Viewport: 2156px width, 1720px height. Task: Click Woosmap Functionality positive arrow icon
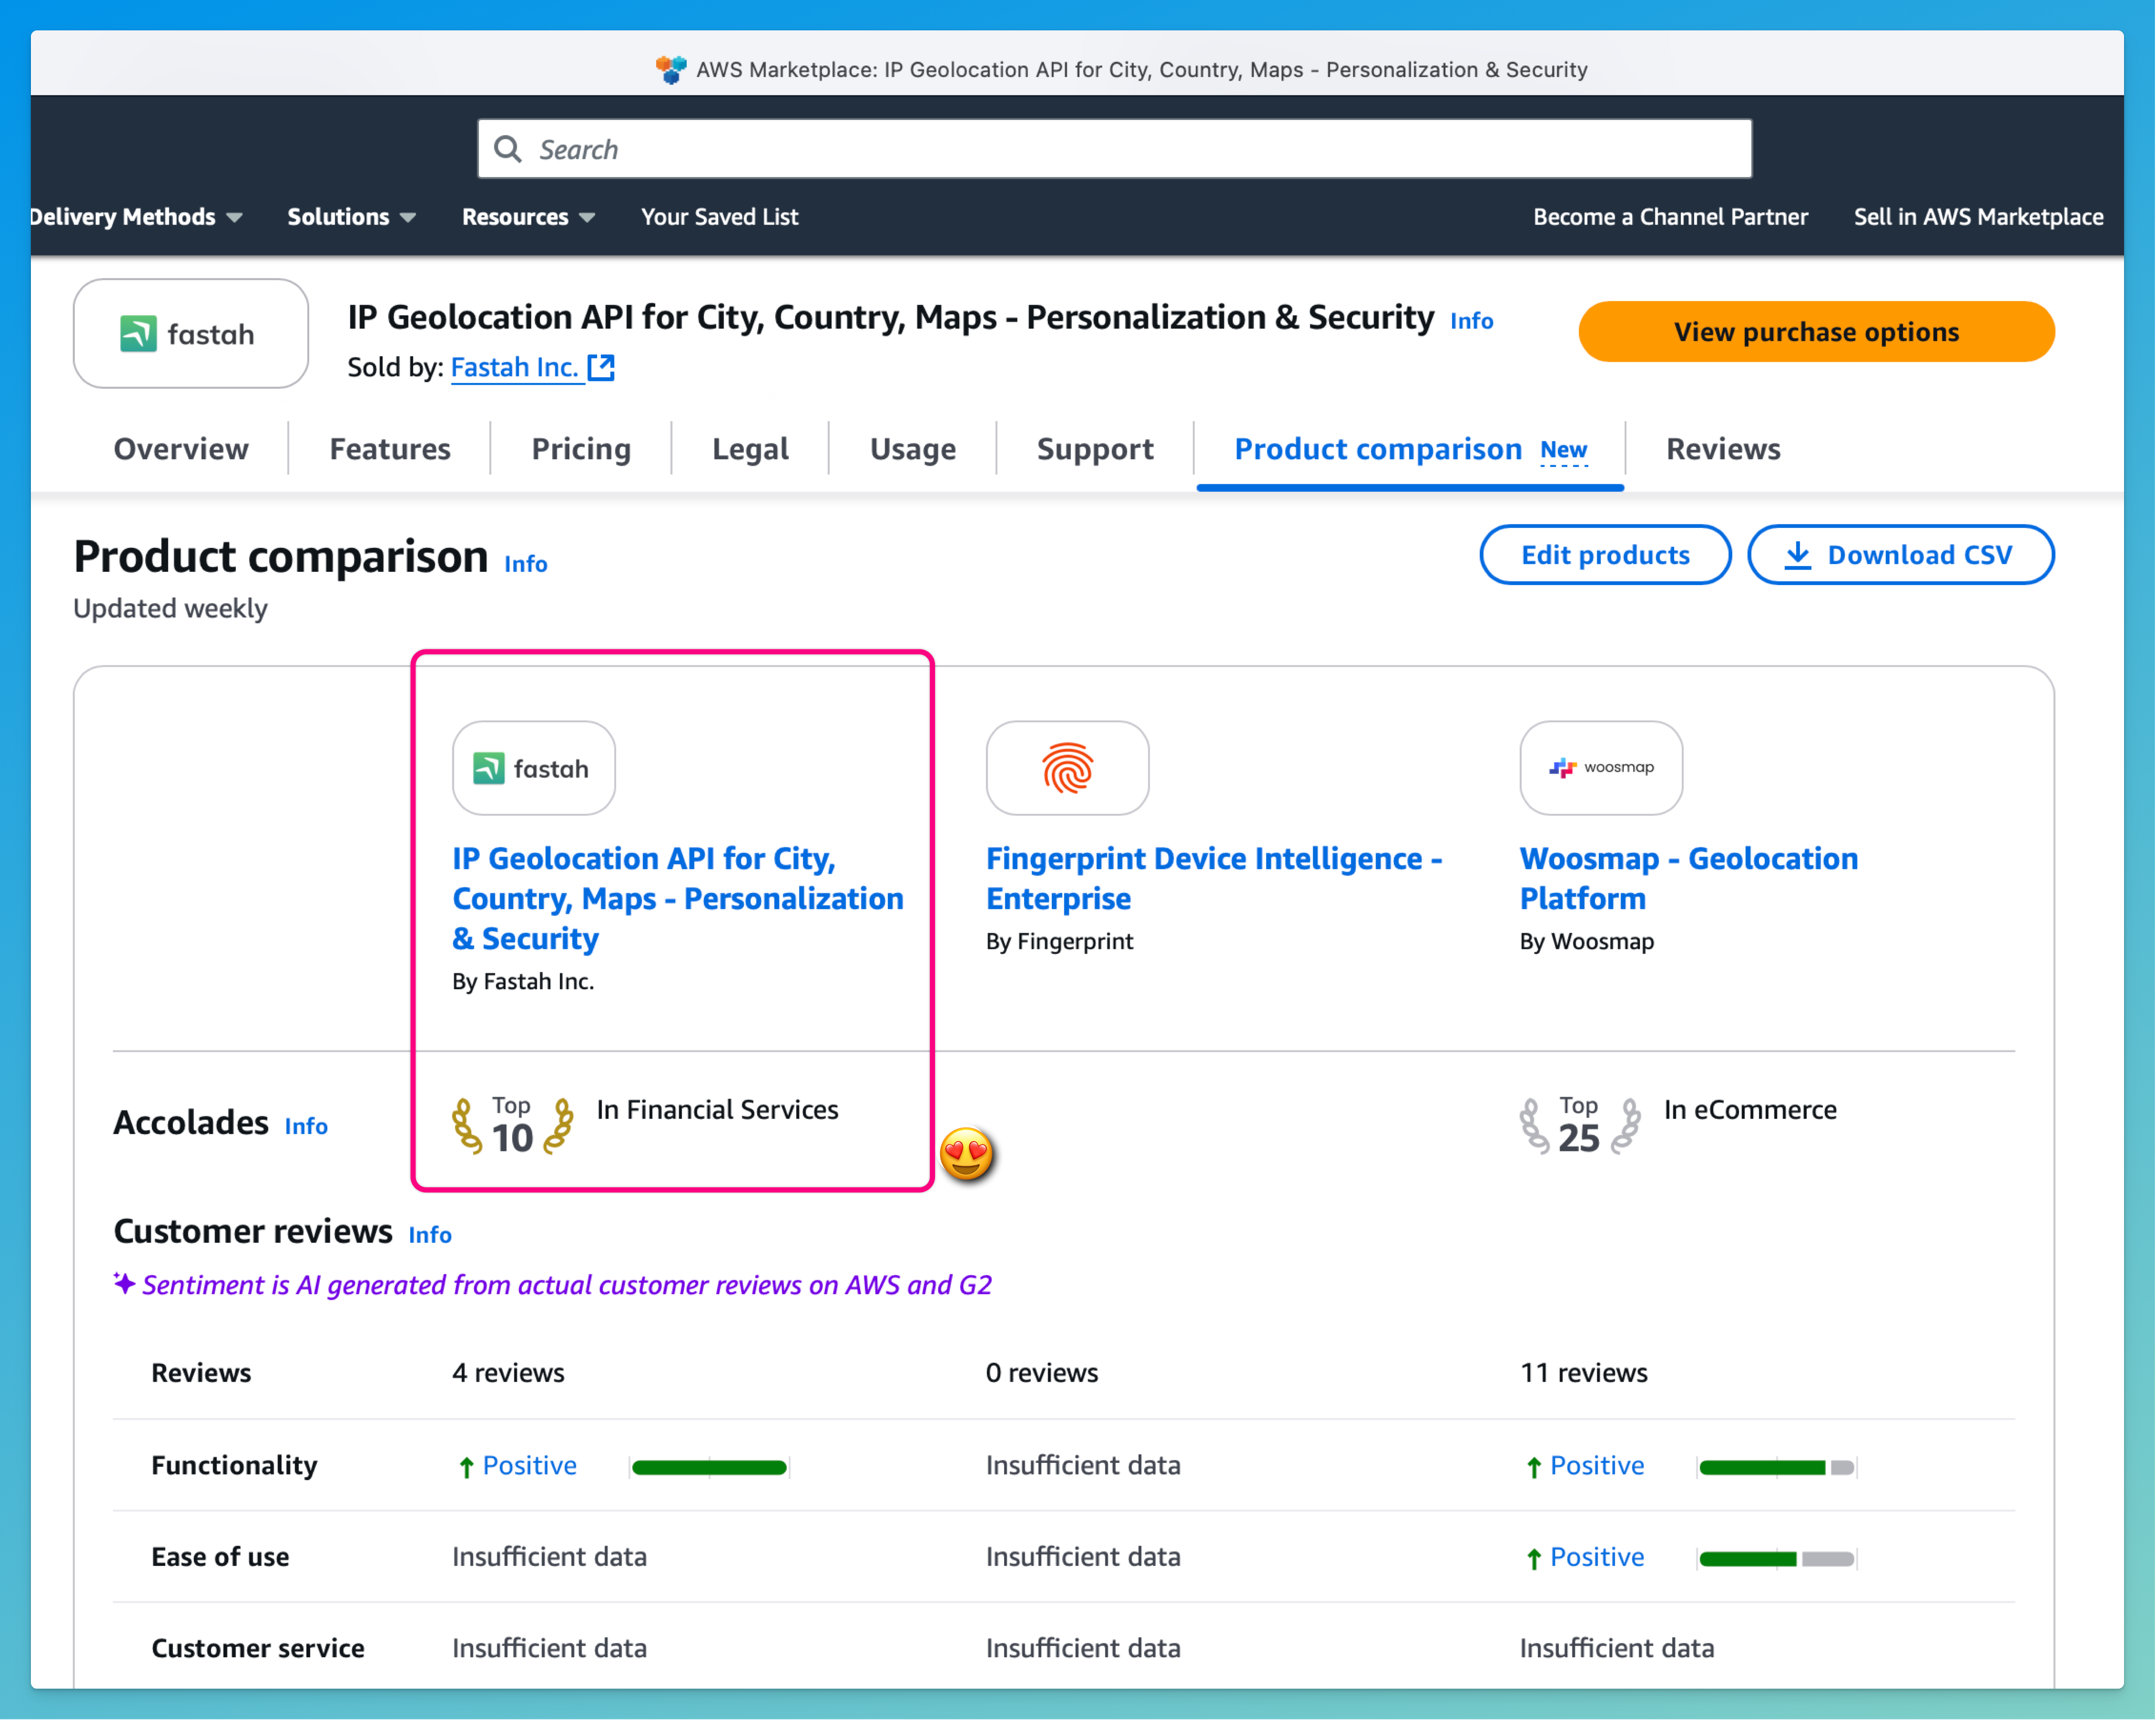[x=1534, y=1467]
